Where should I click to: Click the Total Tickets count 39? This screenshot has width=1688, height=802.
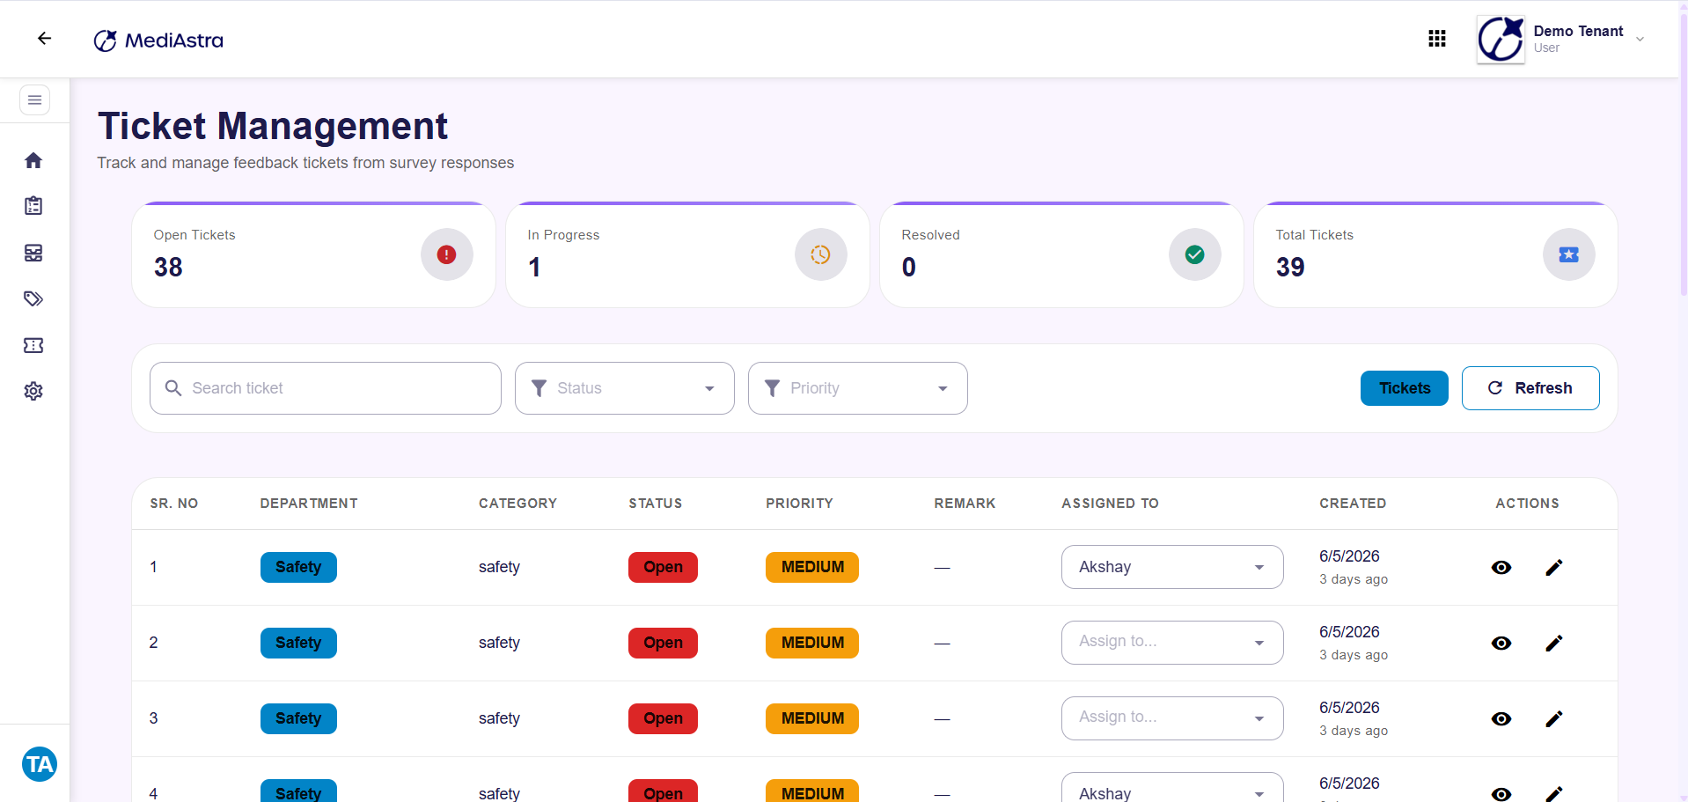(1290, 267)
